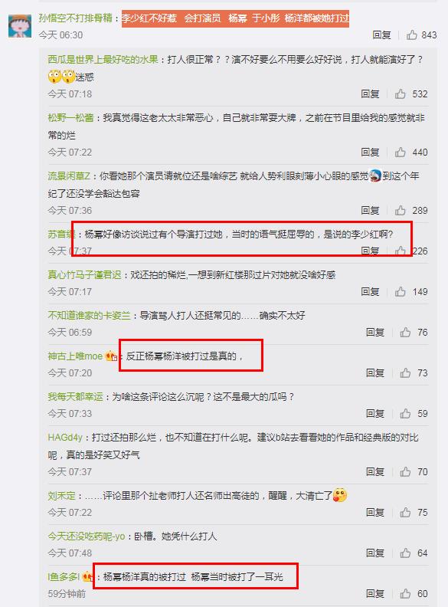Open 我每天都幸运 user profile

coord(76,397)
